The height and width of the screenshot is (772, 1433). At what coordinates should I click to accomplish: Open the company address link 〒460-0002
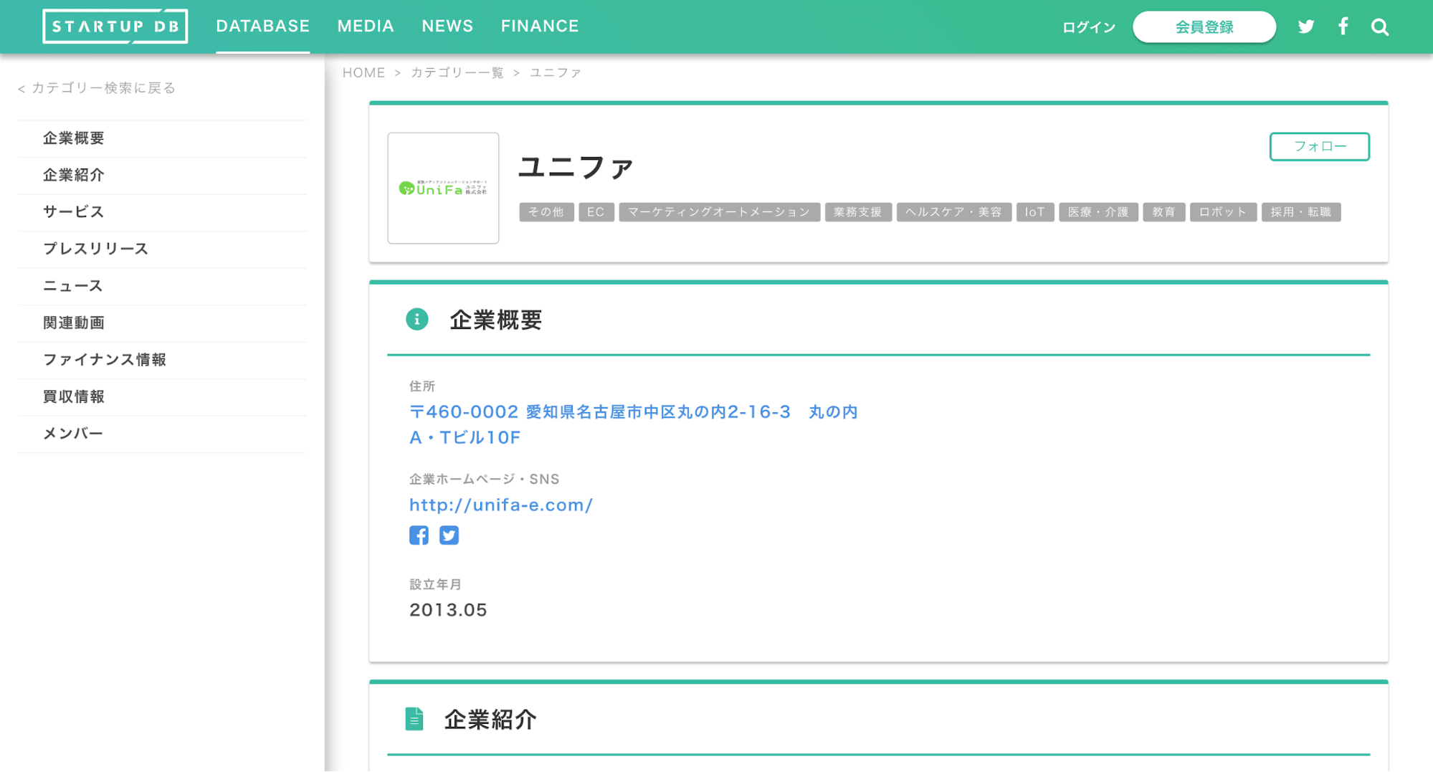tap(634, 424)
